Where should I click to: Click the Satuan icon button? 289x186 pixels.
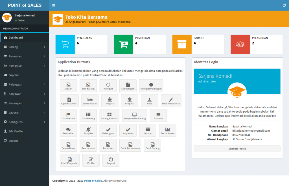68,86
